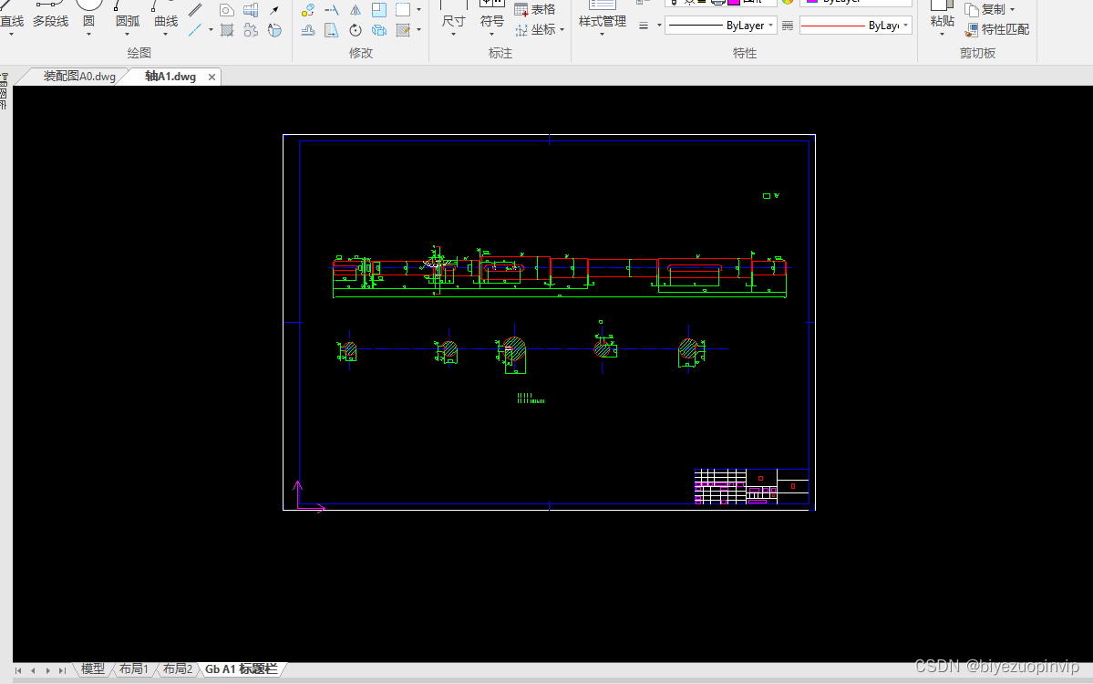Screen dimensions: 1093x684
Task: Click the blue scale square icon
Action: pyautogui.click(x=379, y=10)
